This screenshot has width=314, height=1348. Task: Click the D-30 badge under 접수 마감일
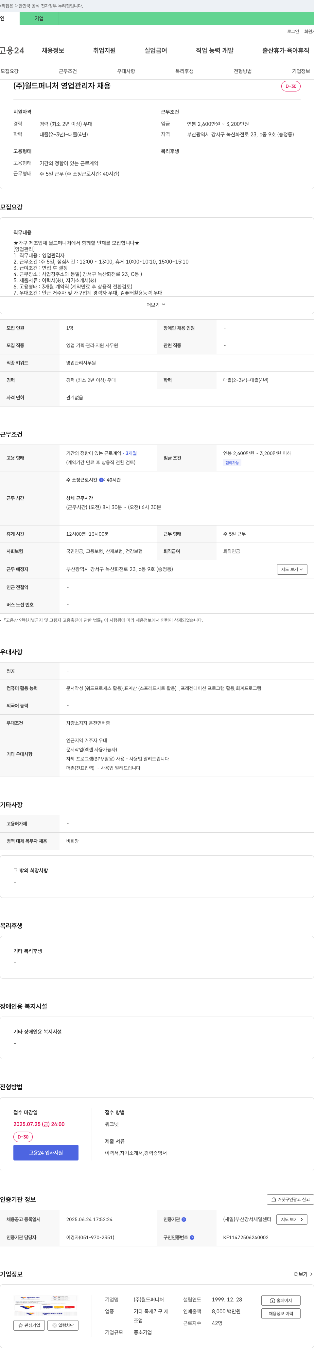[x=23, y=1137]
